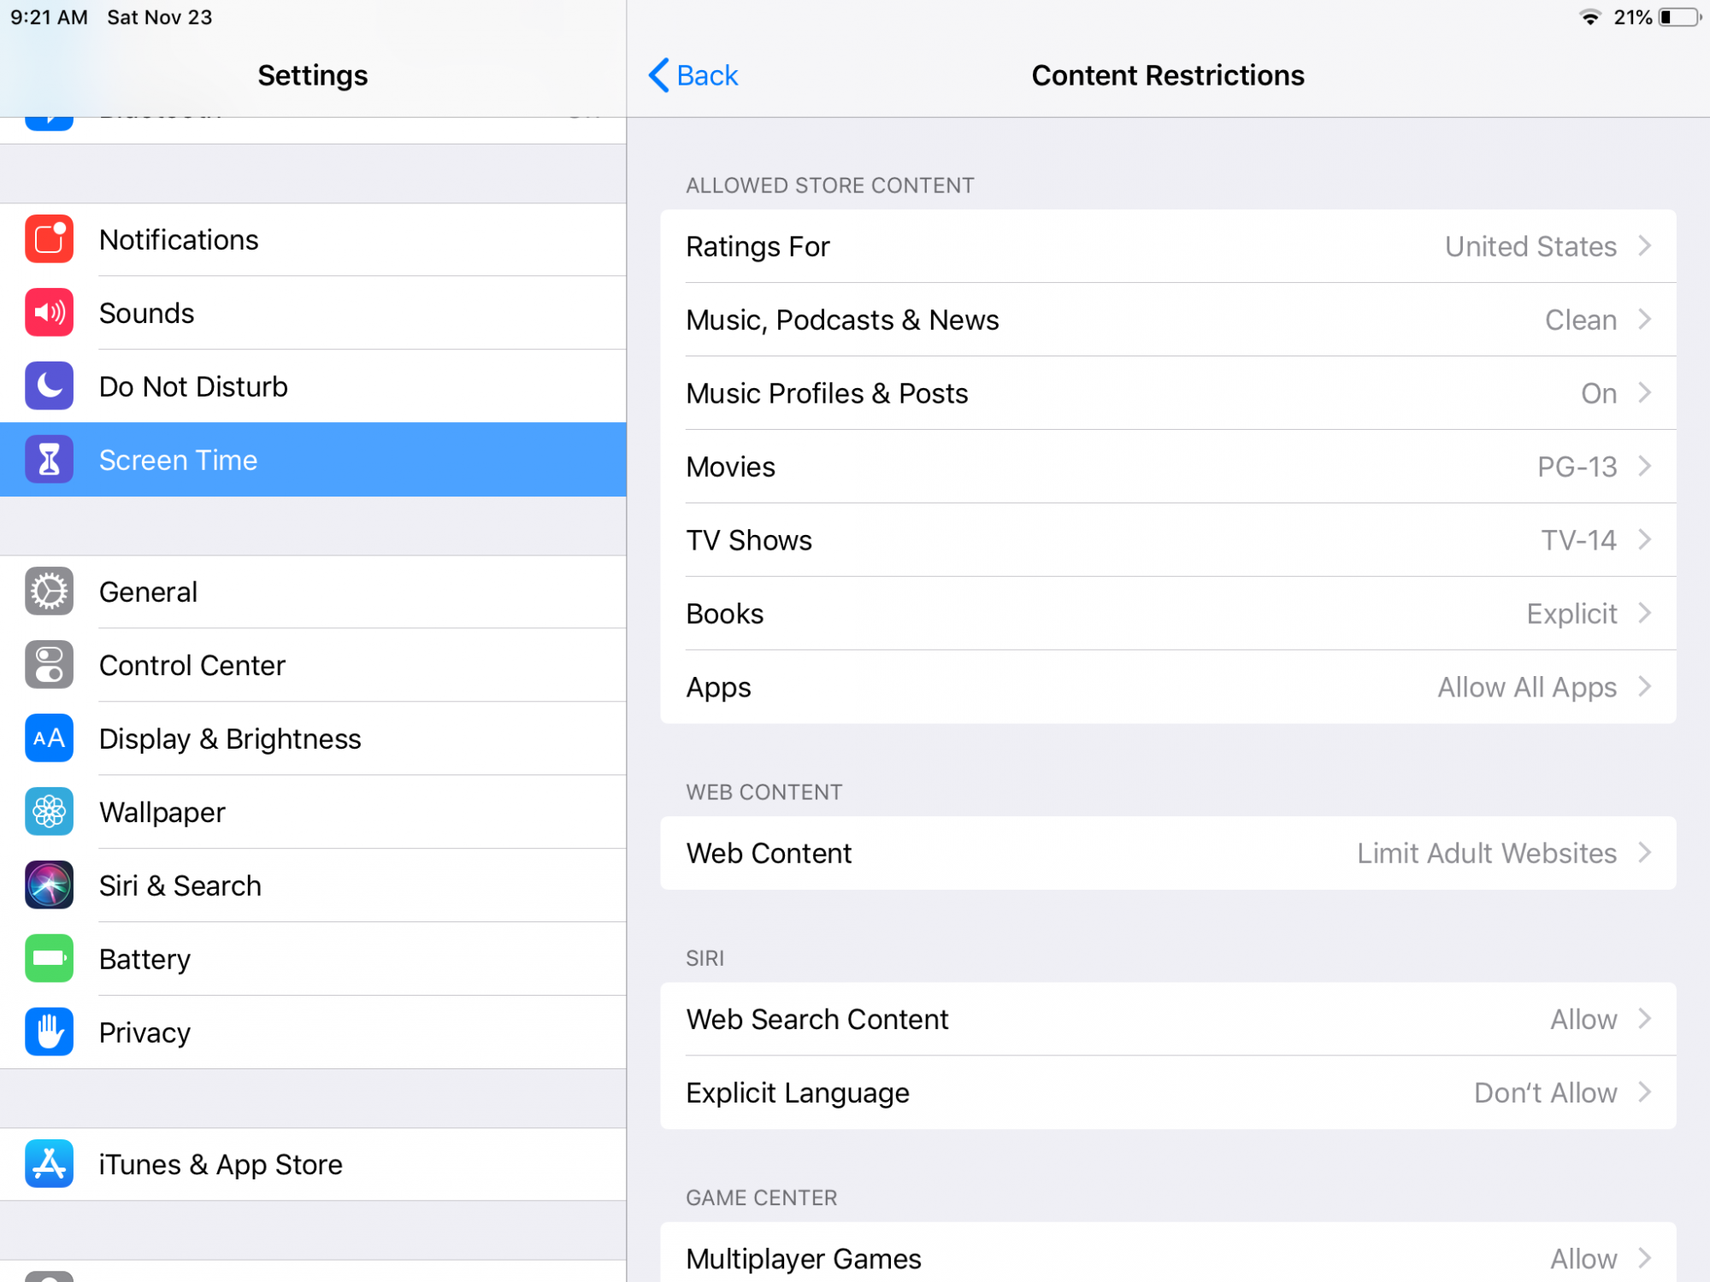Tap the Wallpaper flower icon

pyautogui.click(x=49, y=812)
